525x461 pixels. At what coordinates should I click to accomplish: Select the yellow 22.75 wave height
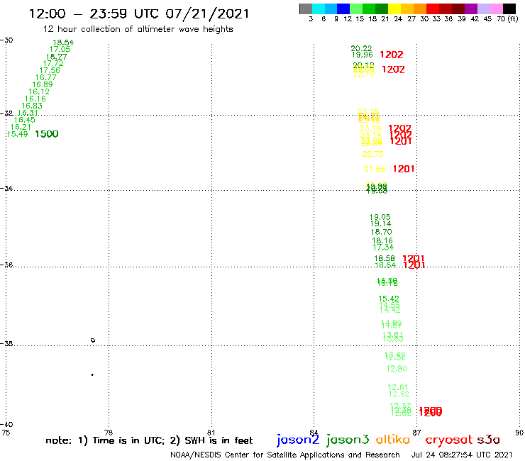point(372,154)
